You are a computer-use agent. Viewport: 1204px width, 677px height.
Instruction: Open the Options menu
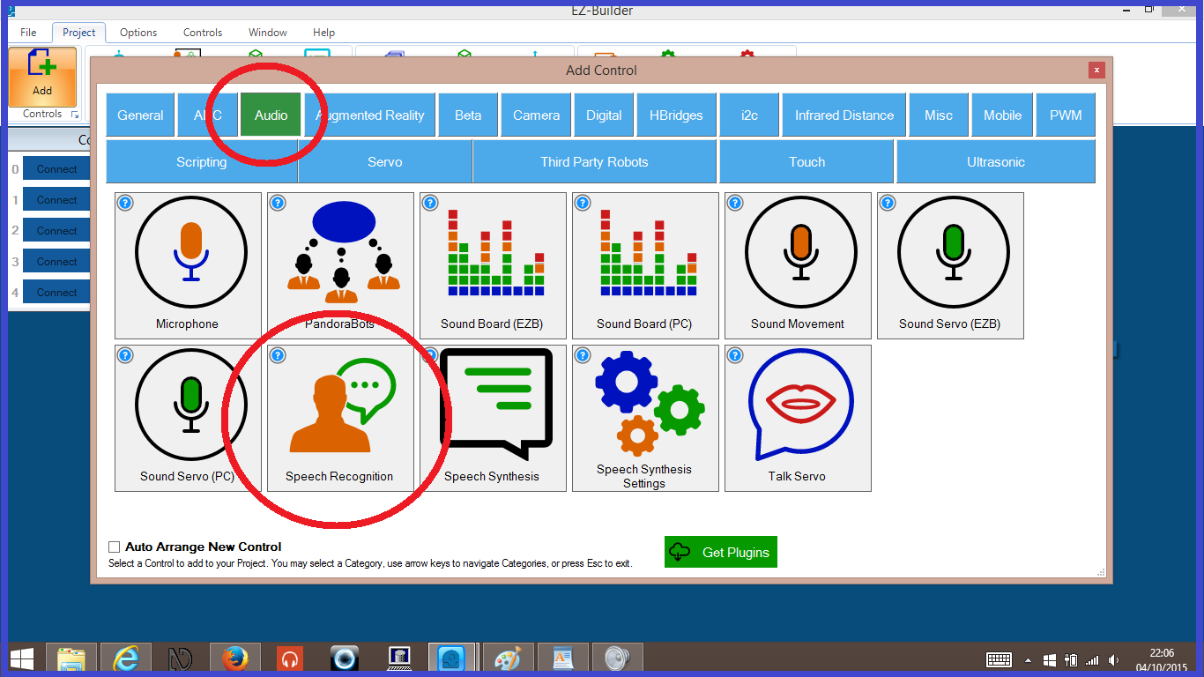(138, 33)
